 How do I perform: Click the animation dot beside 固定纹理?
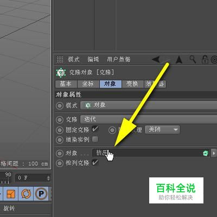click(x=112, y=130)
